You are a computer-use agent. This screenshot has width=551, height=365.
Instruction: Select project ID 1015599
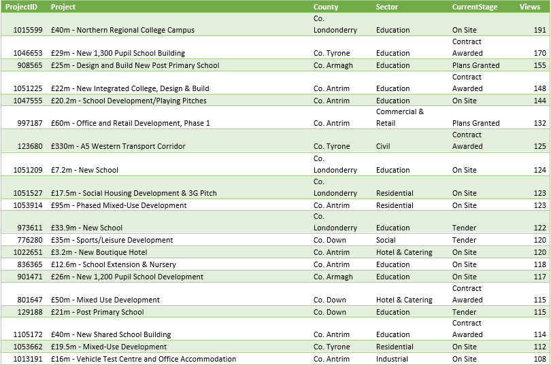pos(28,30)
